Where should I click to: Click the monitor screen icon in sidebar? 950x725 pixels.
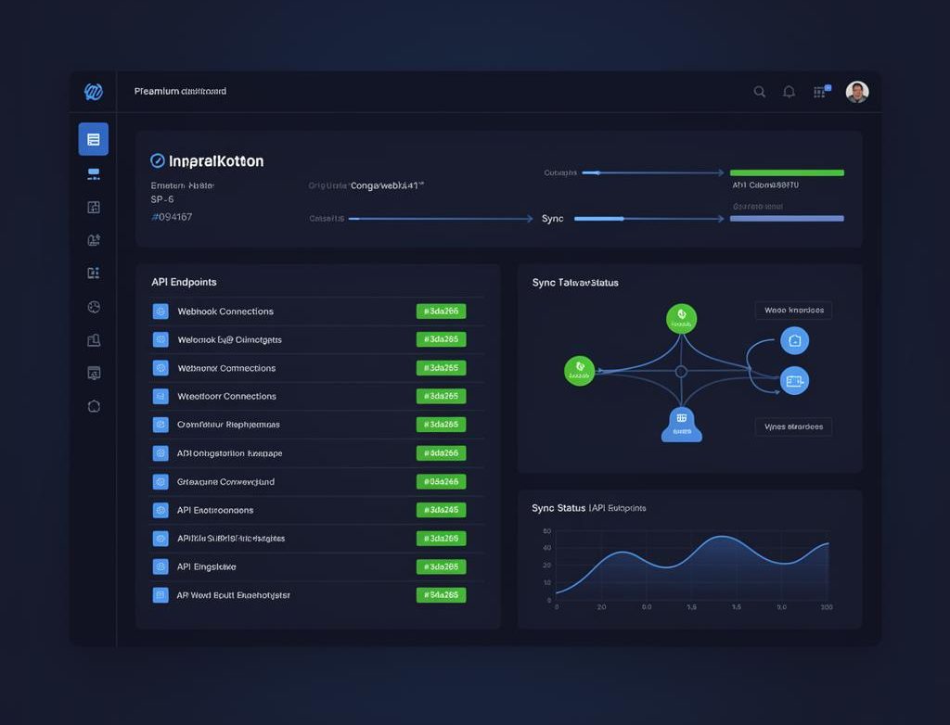(93, 373)
